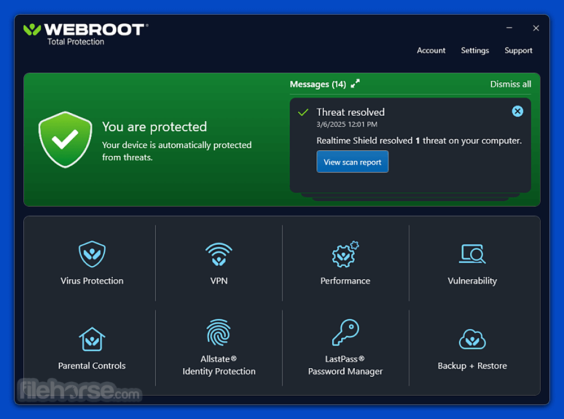Click the green checkmark beside Threat resolved

point(303,112)
